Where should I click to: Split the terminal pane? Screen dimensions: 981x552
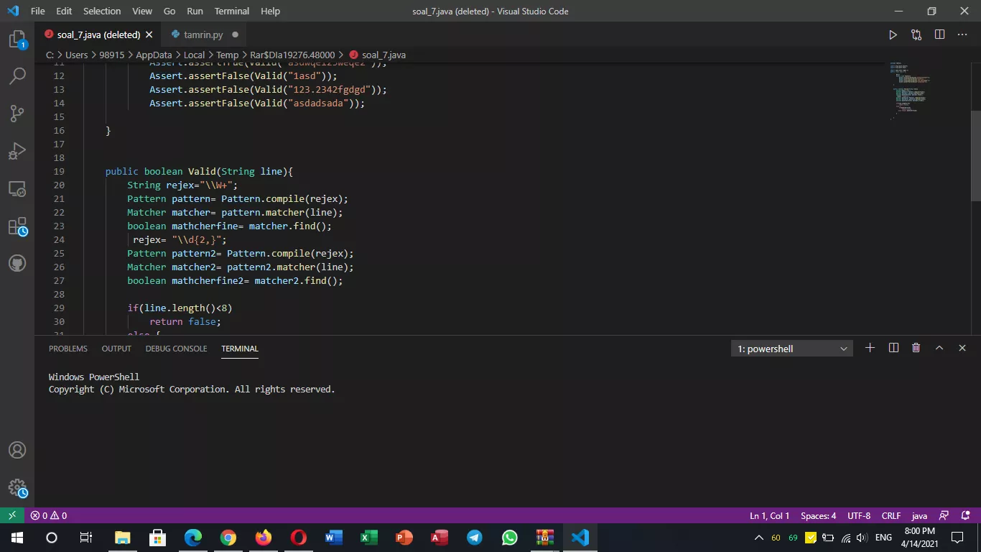pyautogui.click(x=893, y=348)
